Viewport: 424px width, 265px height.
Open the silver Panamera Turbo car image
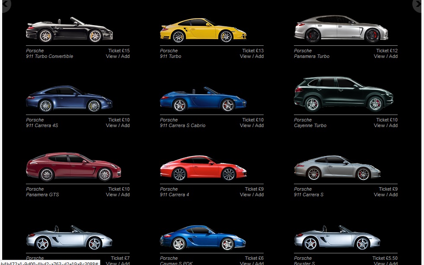point(341,29)
